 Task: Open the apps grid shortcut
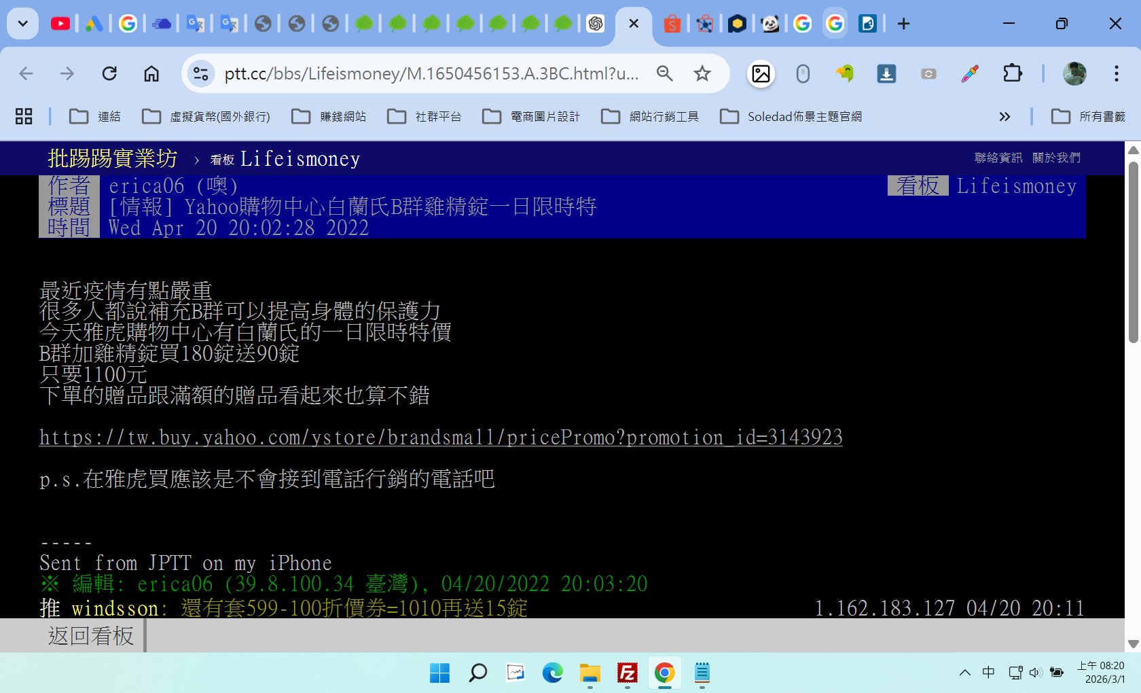[24, 117]
